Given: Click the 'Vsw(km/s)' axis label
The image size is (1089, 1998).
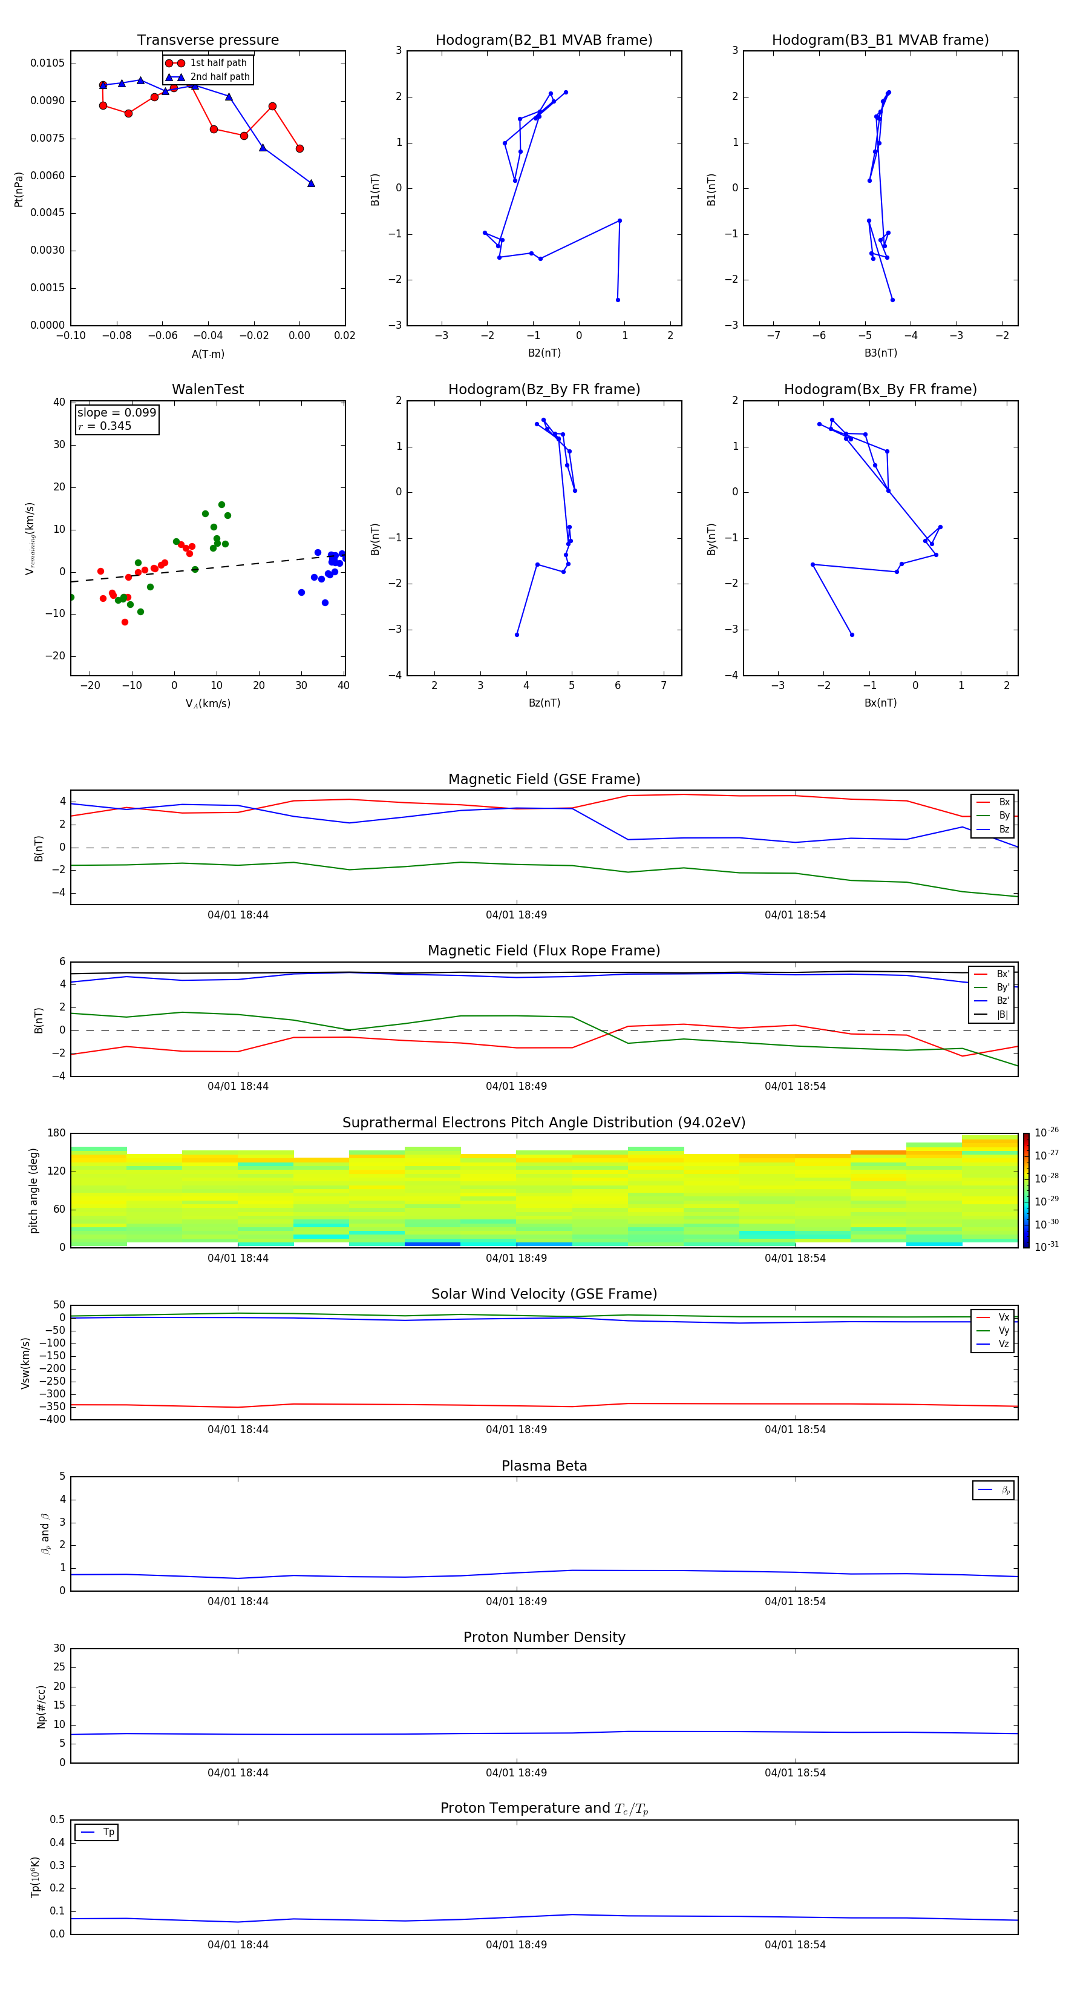Looking at the screenshot, I should (25, 1362).
